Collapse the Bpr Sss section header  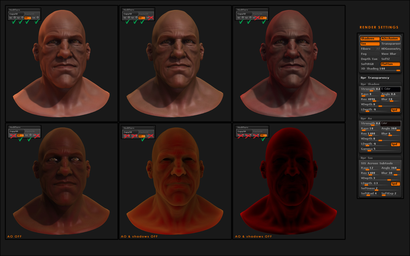coord(380,158)
